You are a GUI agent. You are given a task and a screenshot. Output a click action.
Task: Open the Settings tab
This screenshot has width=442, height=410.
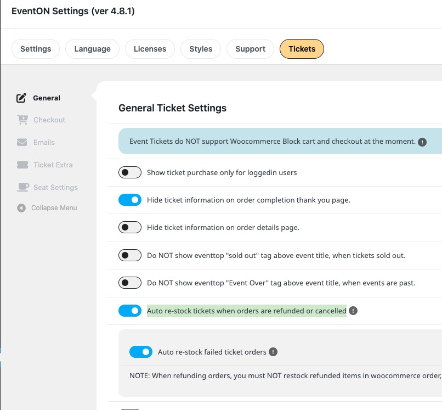36,49
